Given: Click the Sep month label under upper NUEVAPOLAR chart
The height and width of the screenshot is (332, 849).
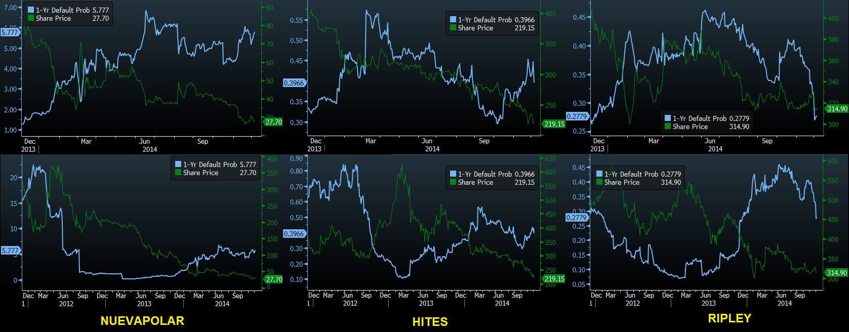Looking at the screenshot, I should coord(203,142).
